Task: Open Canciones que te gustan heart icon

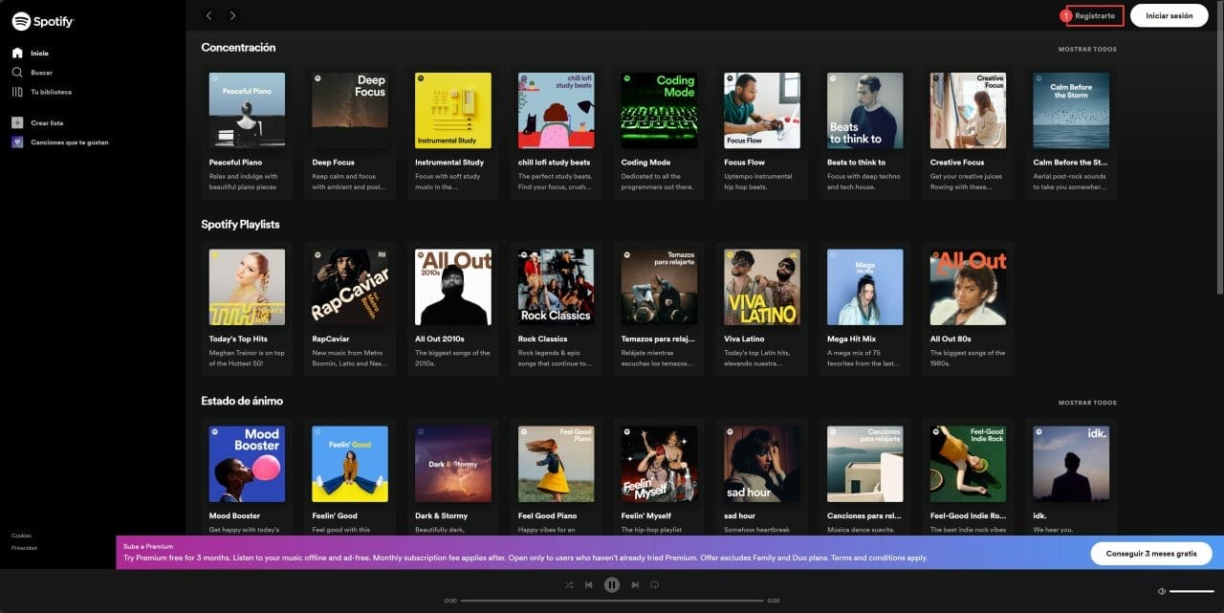Action: pos(17,142)
